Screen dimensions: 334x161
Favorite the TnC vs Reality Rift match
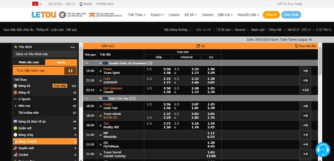[101, 125]
